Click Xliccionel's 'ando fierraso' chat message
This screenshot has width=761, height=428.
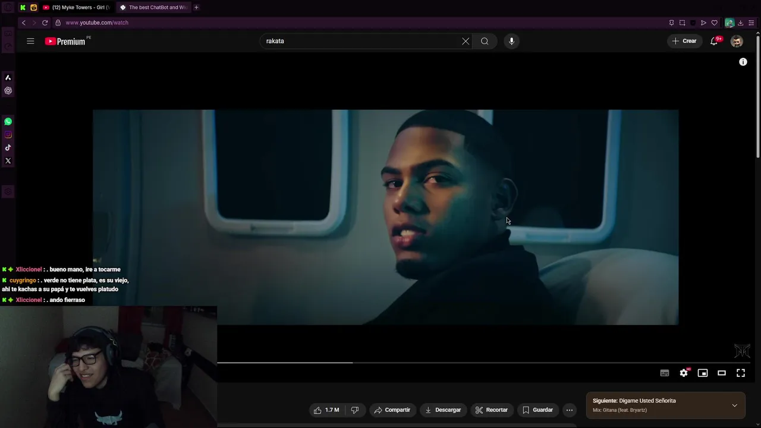pos(43,300)
